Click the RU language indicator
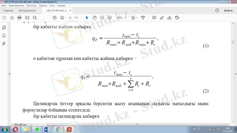Viewport: 237px width, 133px height. (x=195, y=129)
